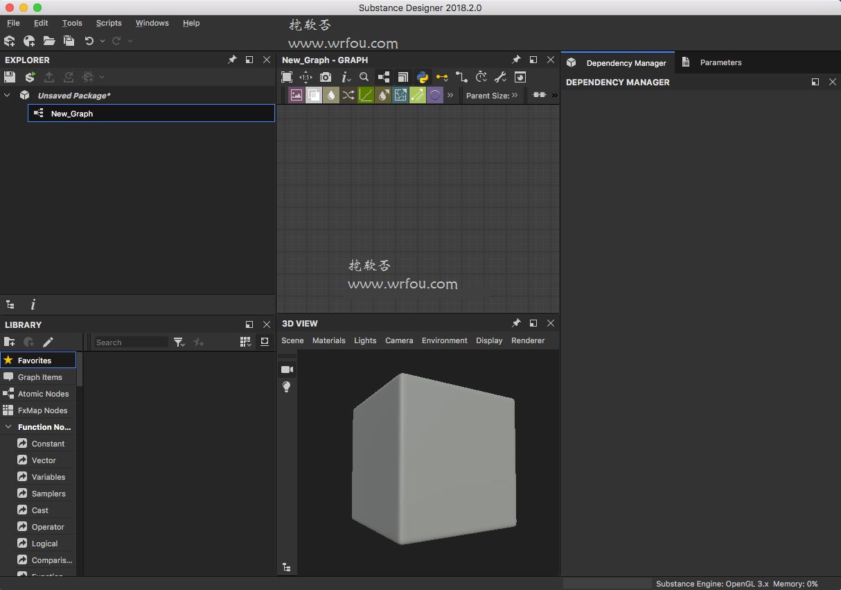Toggle pin on the Explorer panel
The width and height of the screenshot is (841, 590).
[x=232, y=60]
